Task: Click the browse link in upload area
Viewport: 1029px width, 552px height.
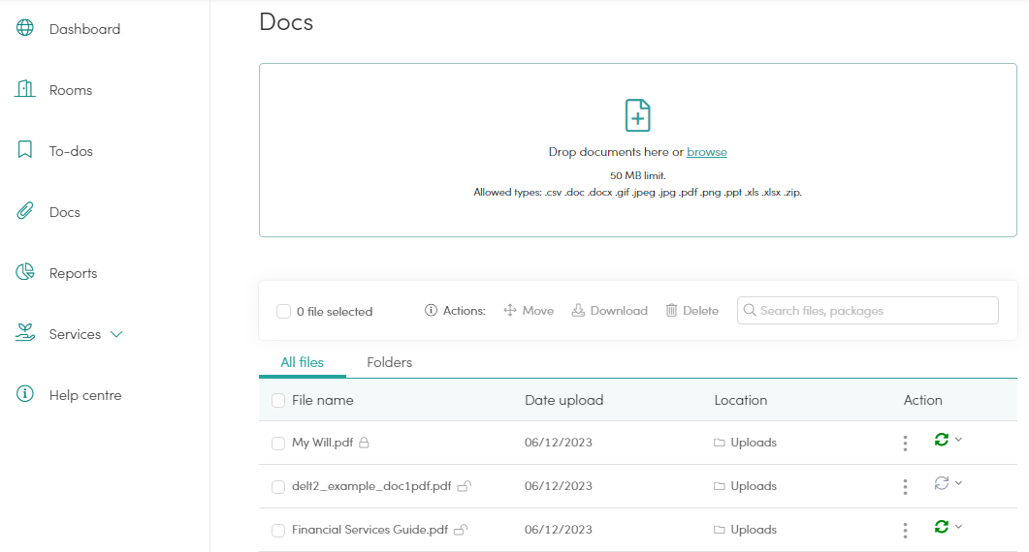Action: (x=707, y=152)
